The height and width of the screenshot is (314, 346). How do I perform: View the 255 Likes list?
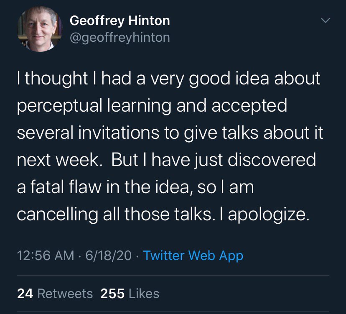click(x=130, y=294)
